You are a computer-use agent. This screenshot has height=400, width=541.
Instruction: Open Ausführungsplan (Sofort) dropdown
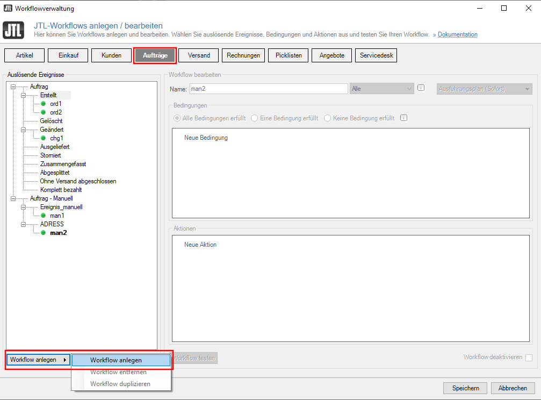pos(485,89)
